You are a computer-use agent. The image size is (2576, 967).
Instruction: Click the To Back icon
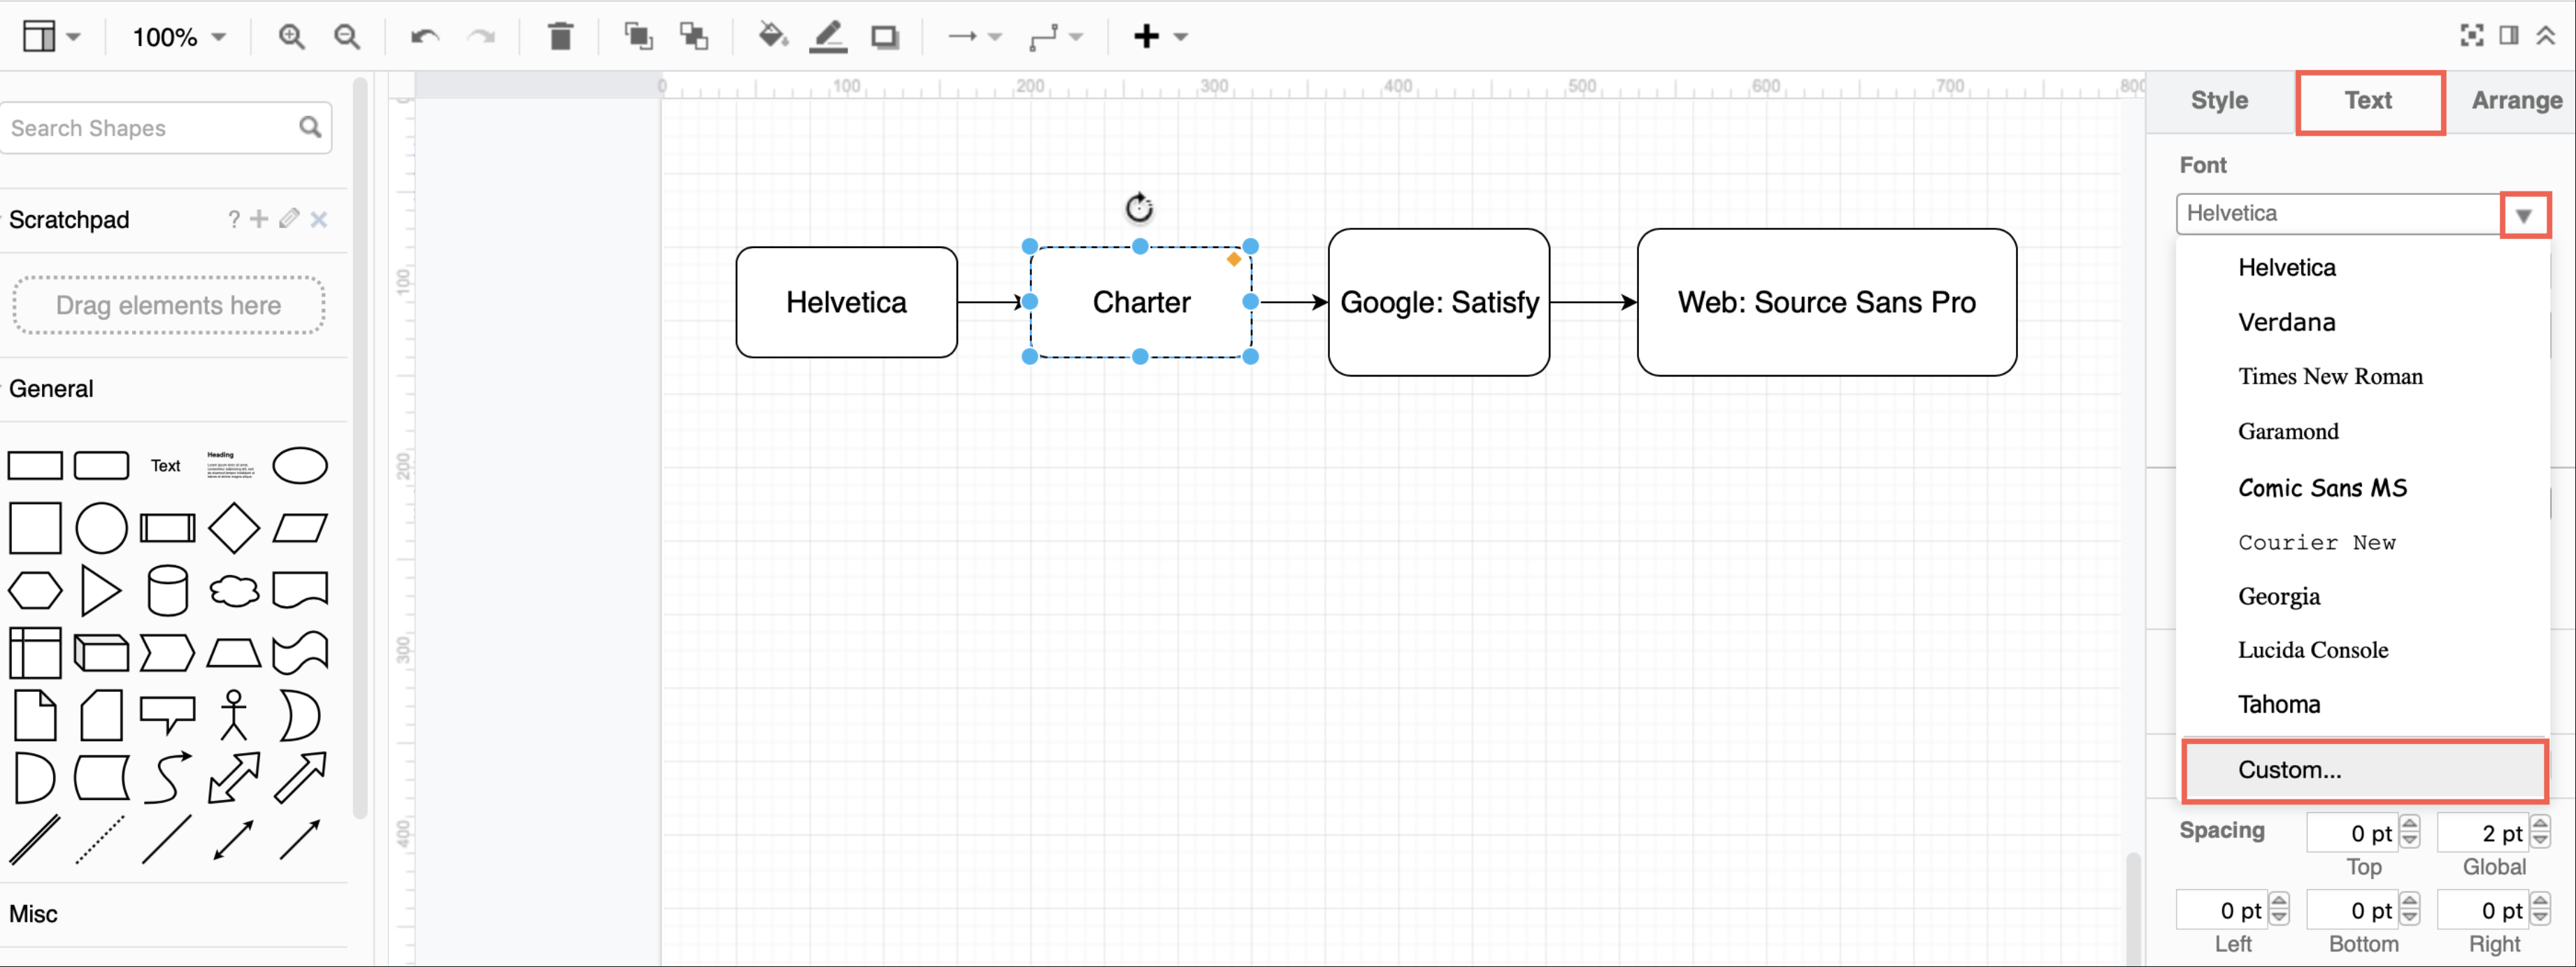coord(694,37)
